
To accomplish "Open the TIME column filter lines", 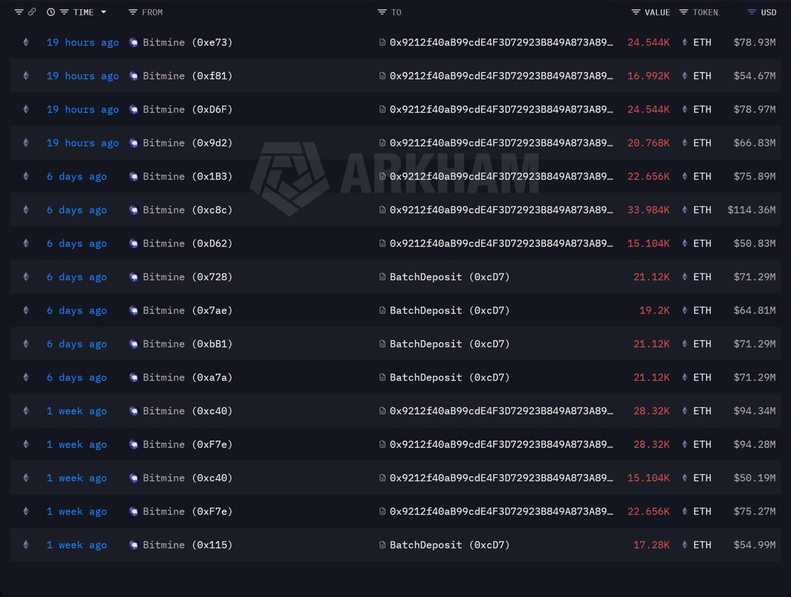I will 64,12.
